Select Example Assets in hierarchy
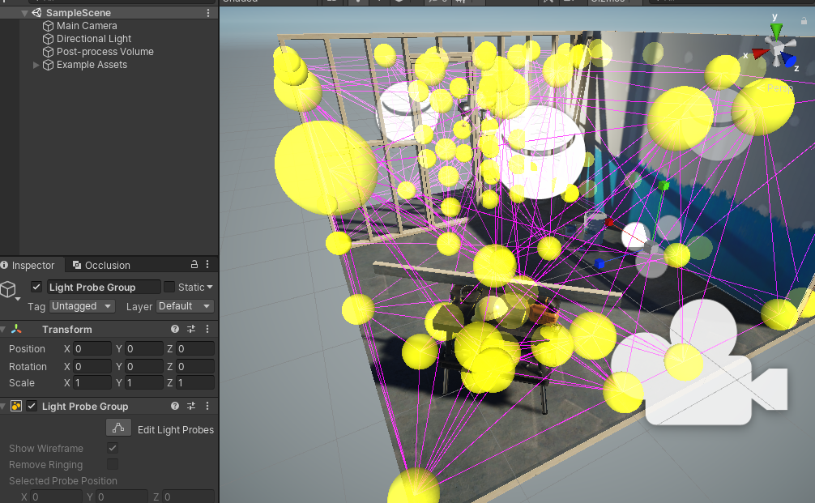Screen dimensions: 815x503 (92, 65)
